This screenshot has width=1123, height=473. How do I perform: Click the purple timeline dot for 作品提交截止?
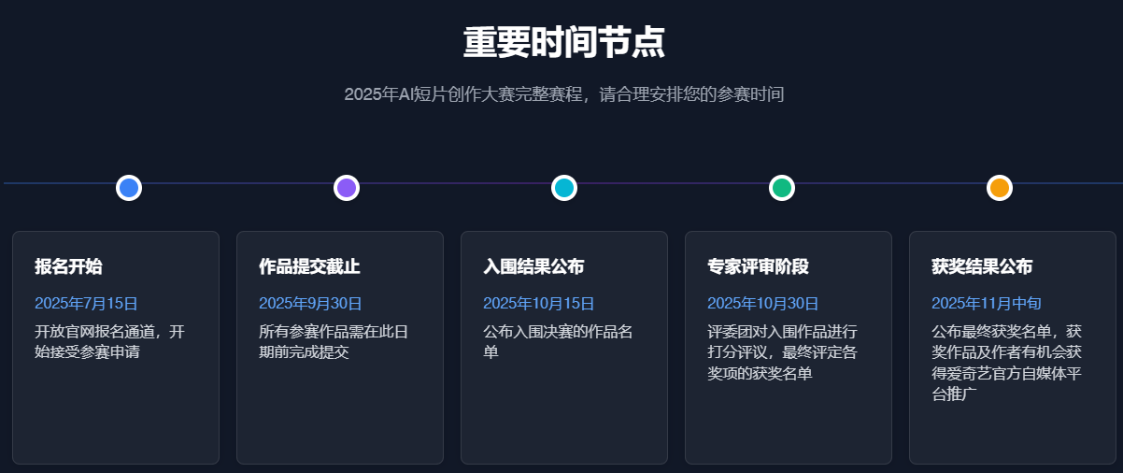point(347,188)
